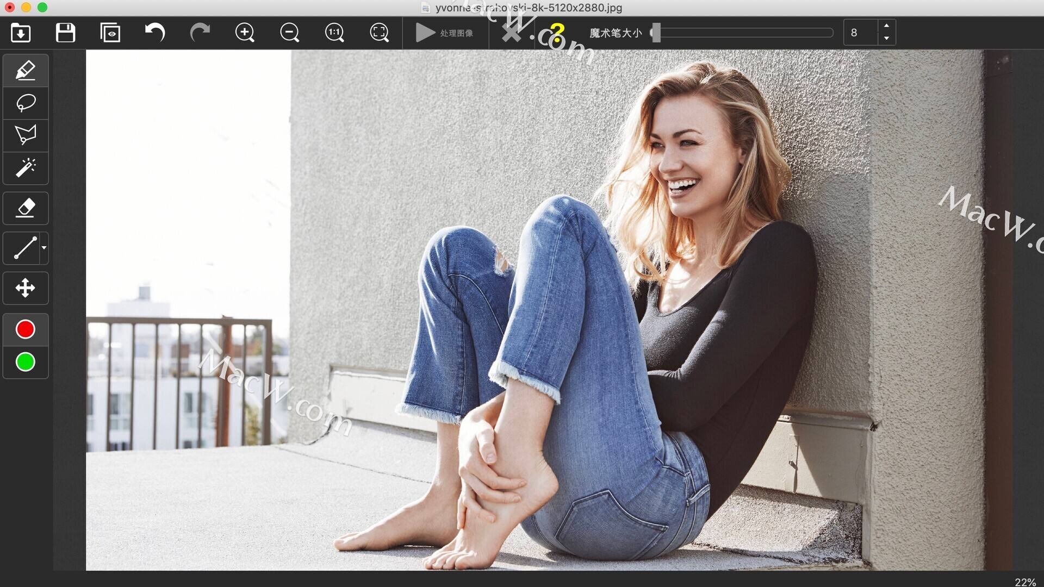1044x587 pixels.
Task: Choose the green marker color
Action: (x=26, y=362)
